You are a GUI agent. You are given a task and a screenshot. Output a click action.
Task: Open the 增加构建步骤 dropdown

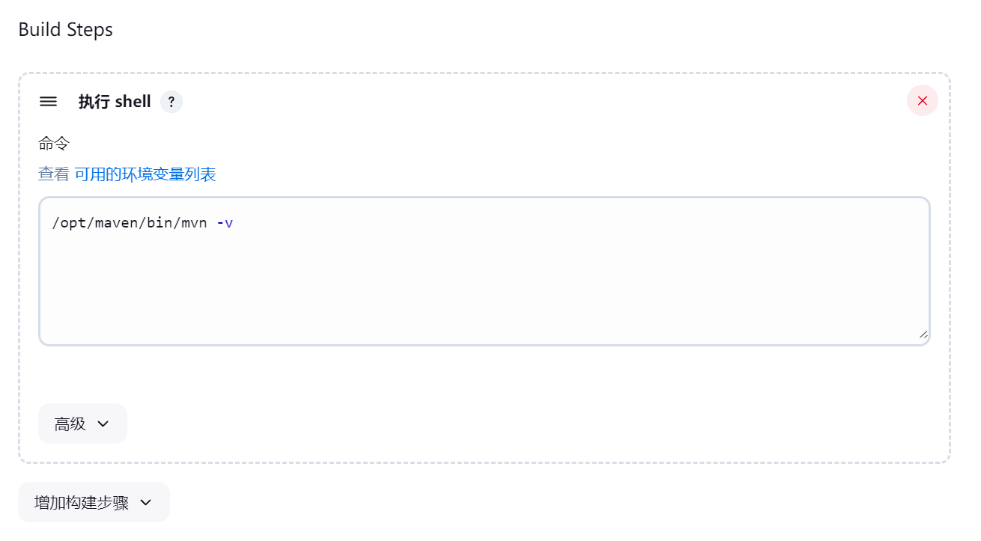pyautogui.click(x=94, y=502)
